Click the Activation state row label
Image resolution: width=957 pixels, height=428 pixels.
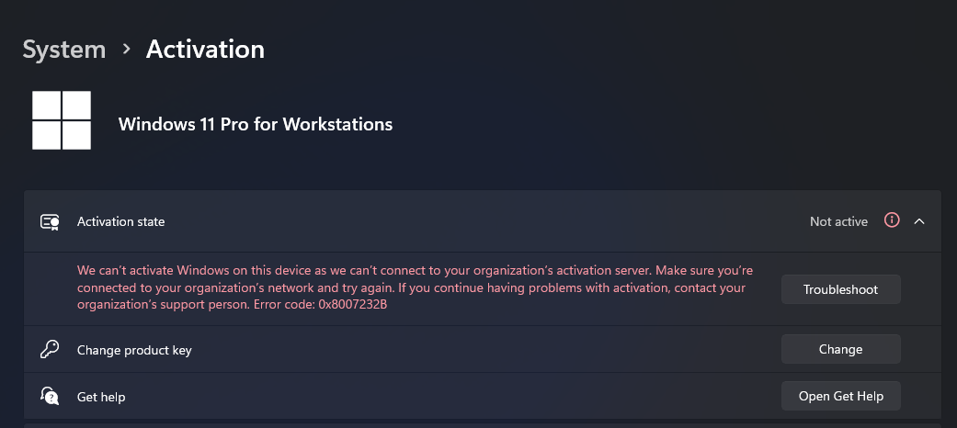[120, 222]
